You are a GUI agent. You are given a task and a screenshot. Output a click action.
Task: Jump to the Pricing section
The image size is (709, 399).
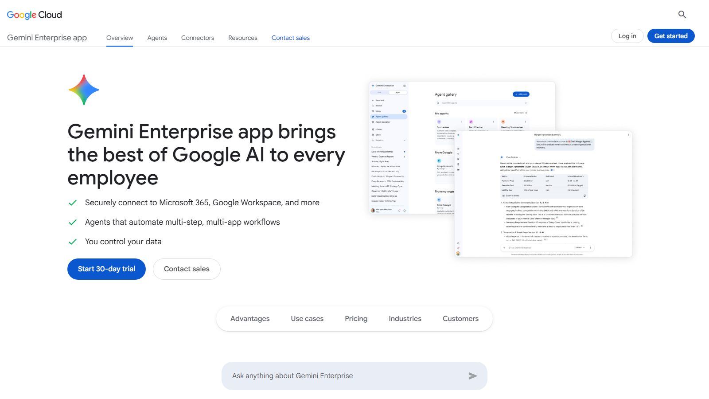point(356,319)
